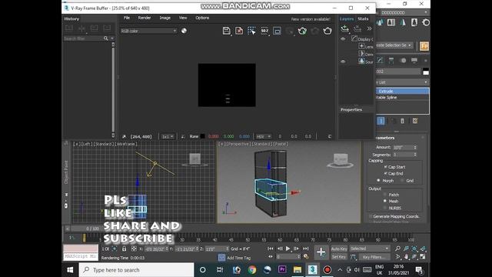Select the NURBS output radio button

pos(385,208)
